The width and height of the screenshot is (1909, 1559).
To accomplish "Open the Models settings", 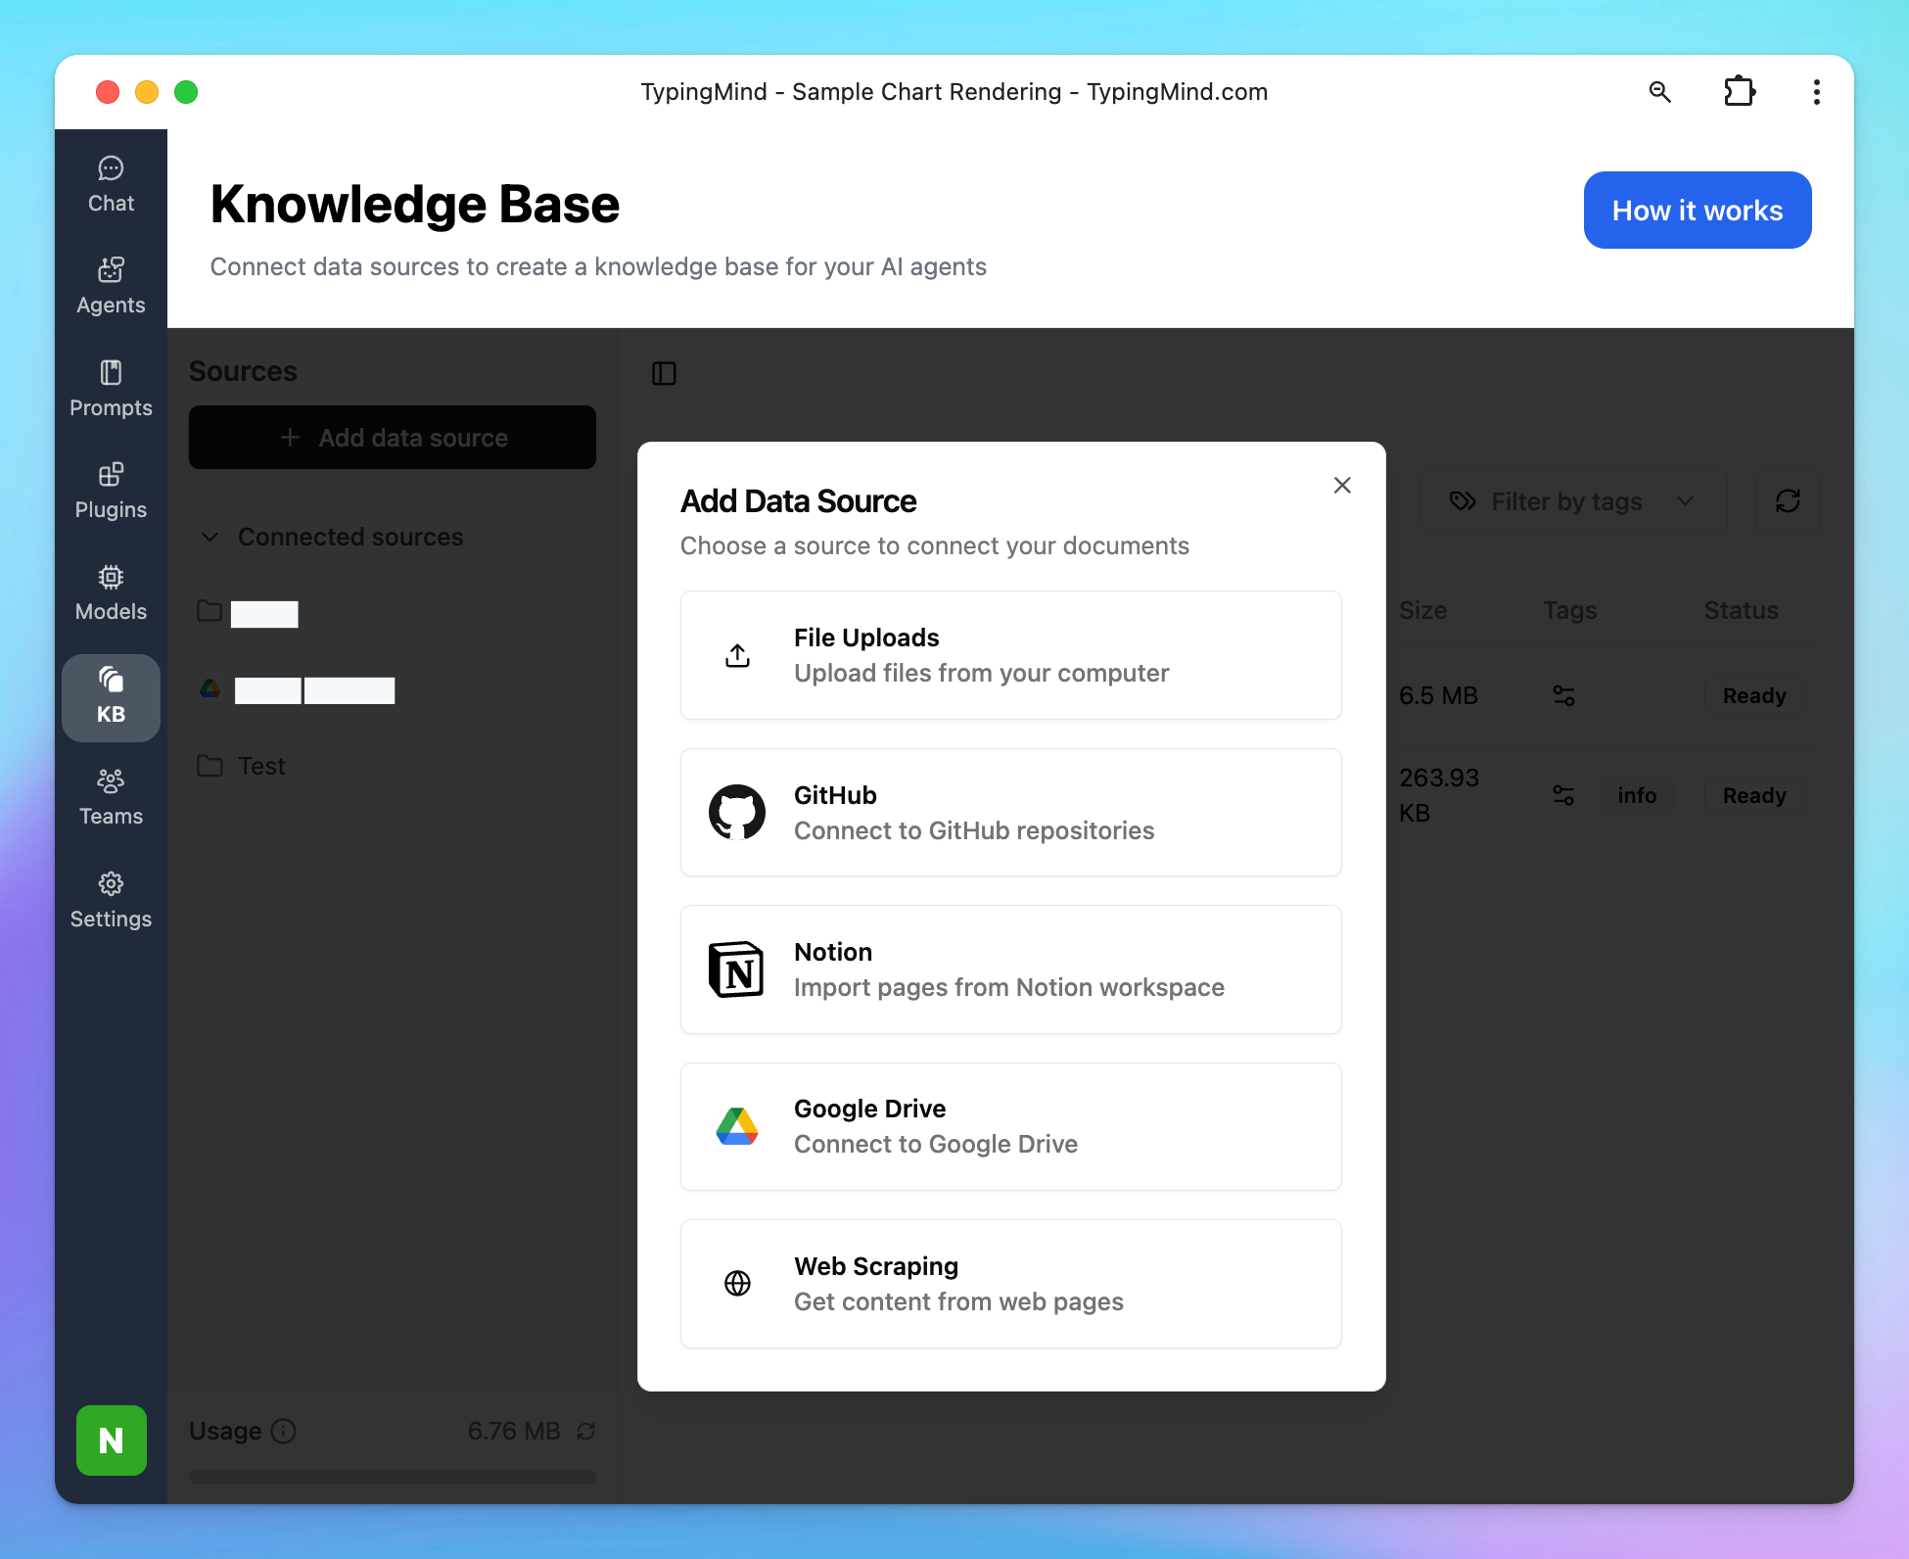I will click(111, 593).
